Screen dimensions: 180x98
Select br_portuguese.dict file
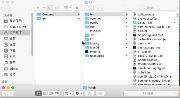154,35
